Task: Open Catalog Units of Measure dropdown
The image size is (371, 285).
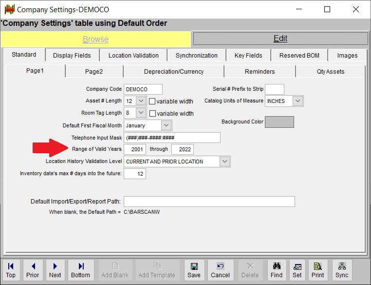Action: click(298, 101)
